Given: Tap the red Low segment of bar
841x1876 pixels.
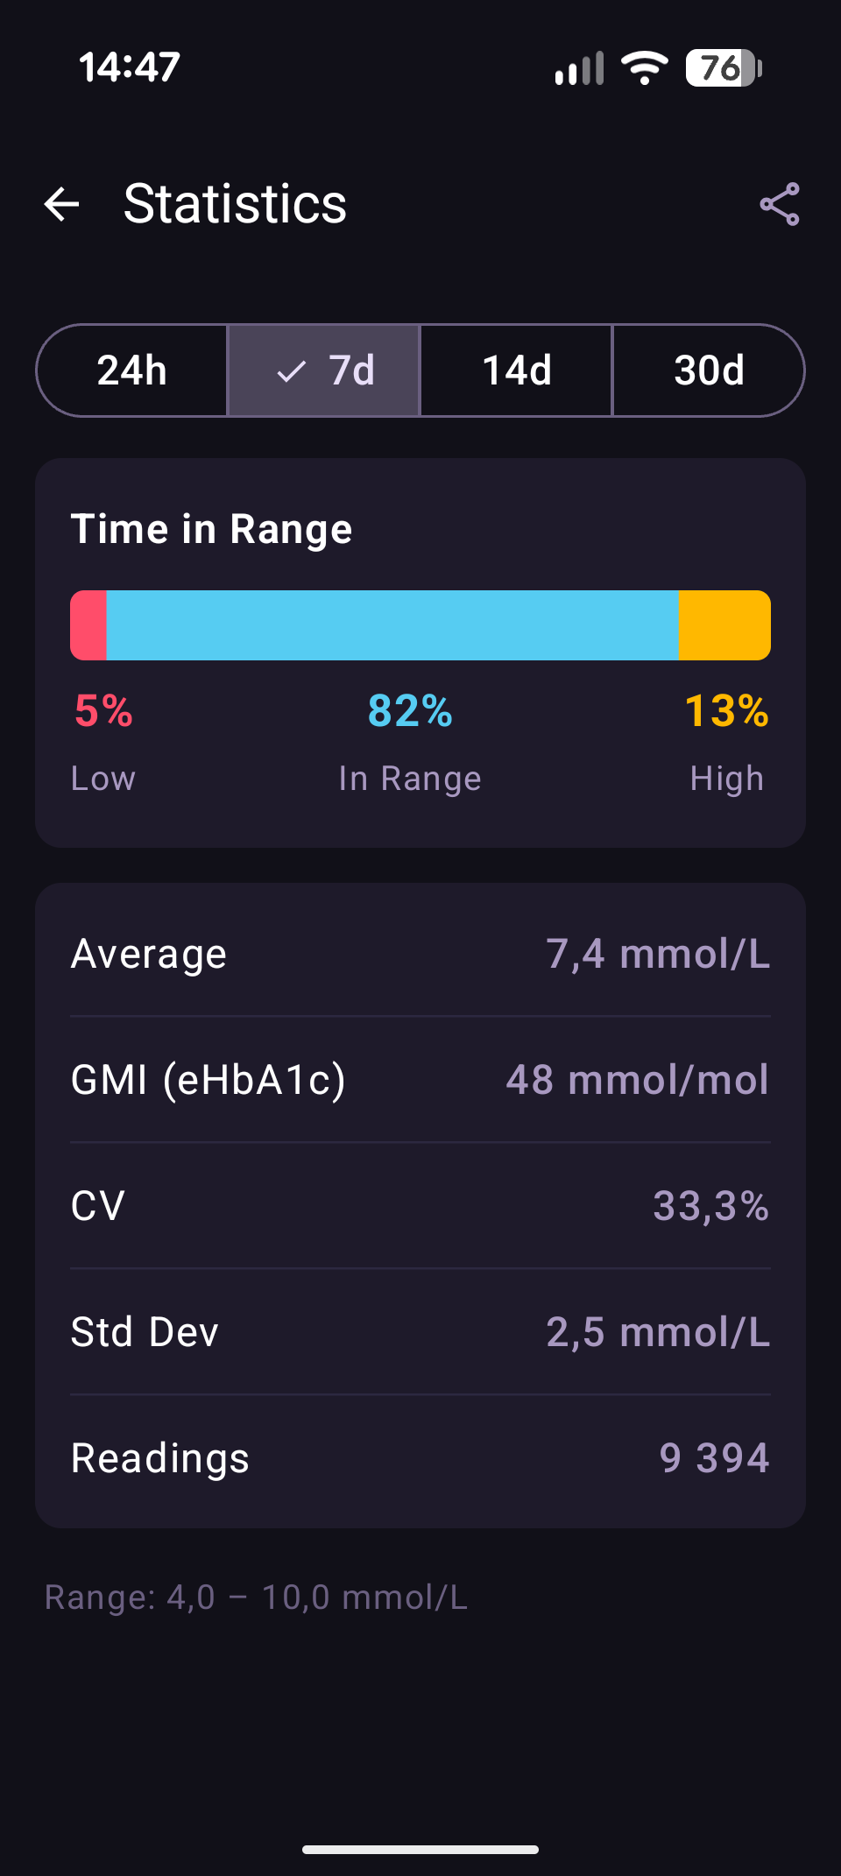Looking at the screenshot, I should [88, 625].
